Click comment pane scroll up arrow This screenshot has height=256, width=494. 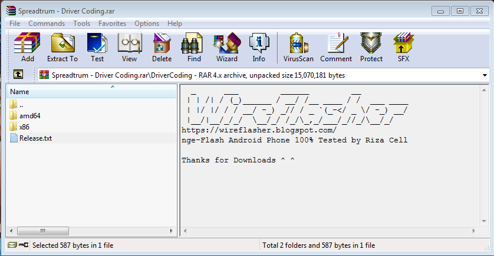click(484, 90)
